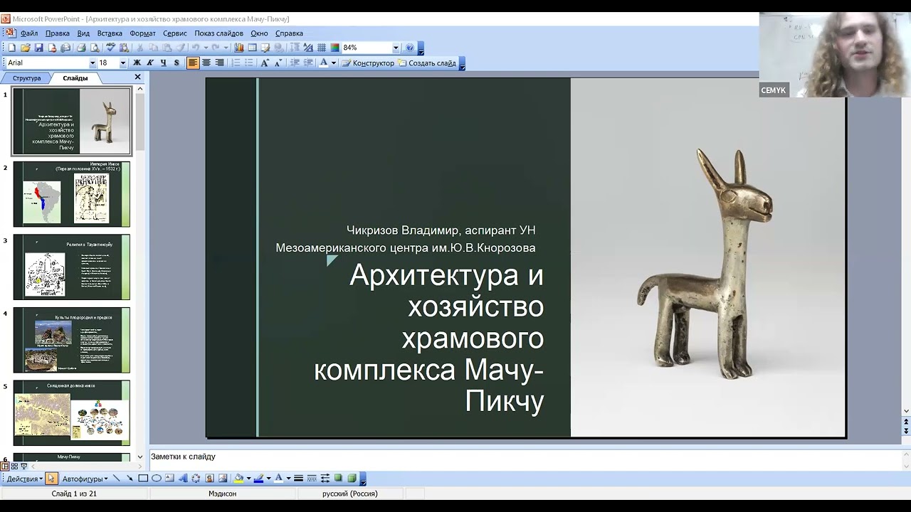Insert a Text Box from drawing toolbar

point(169,479)
